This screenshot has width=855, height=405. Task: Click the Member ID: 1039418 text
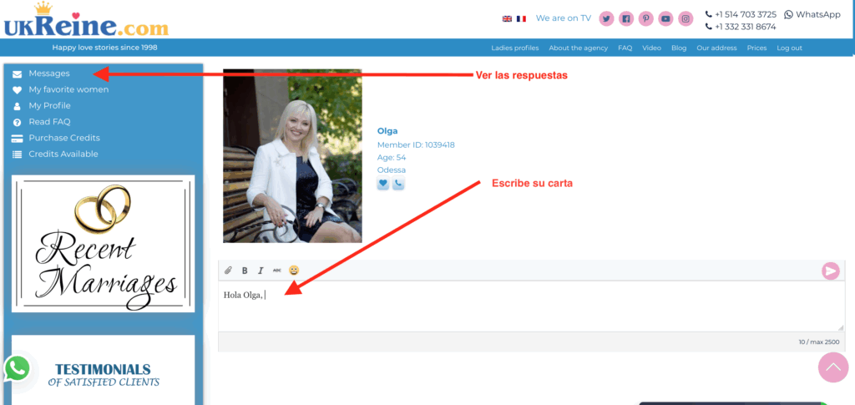tap(416, 145)
